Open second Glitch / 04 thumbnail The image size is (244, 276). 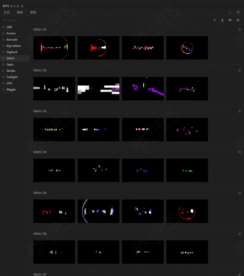99,170
